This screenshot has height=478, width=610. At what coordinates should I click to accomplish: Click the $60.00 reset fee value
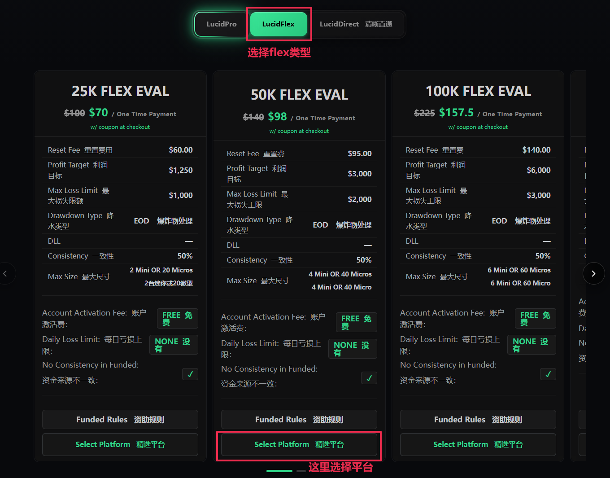181,150
